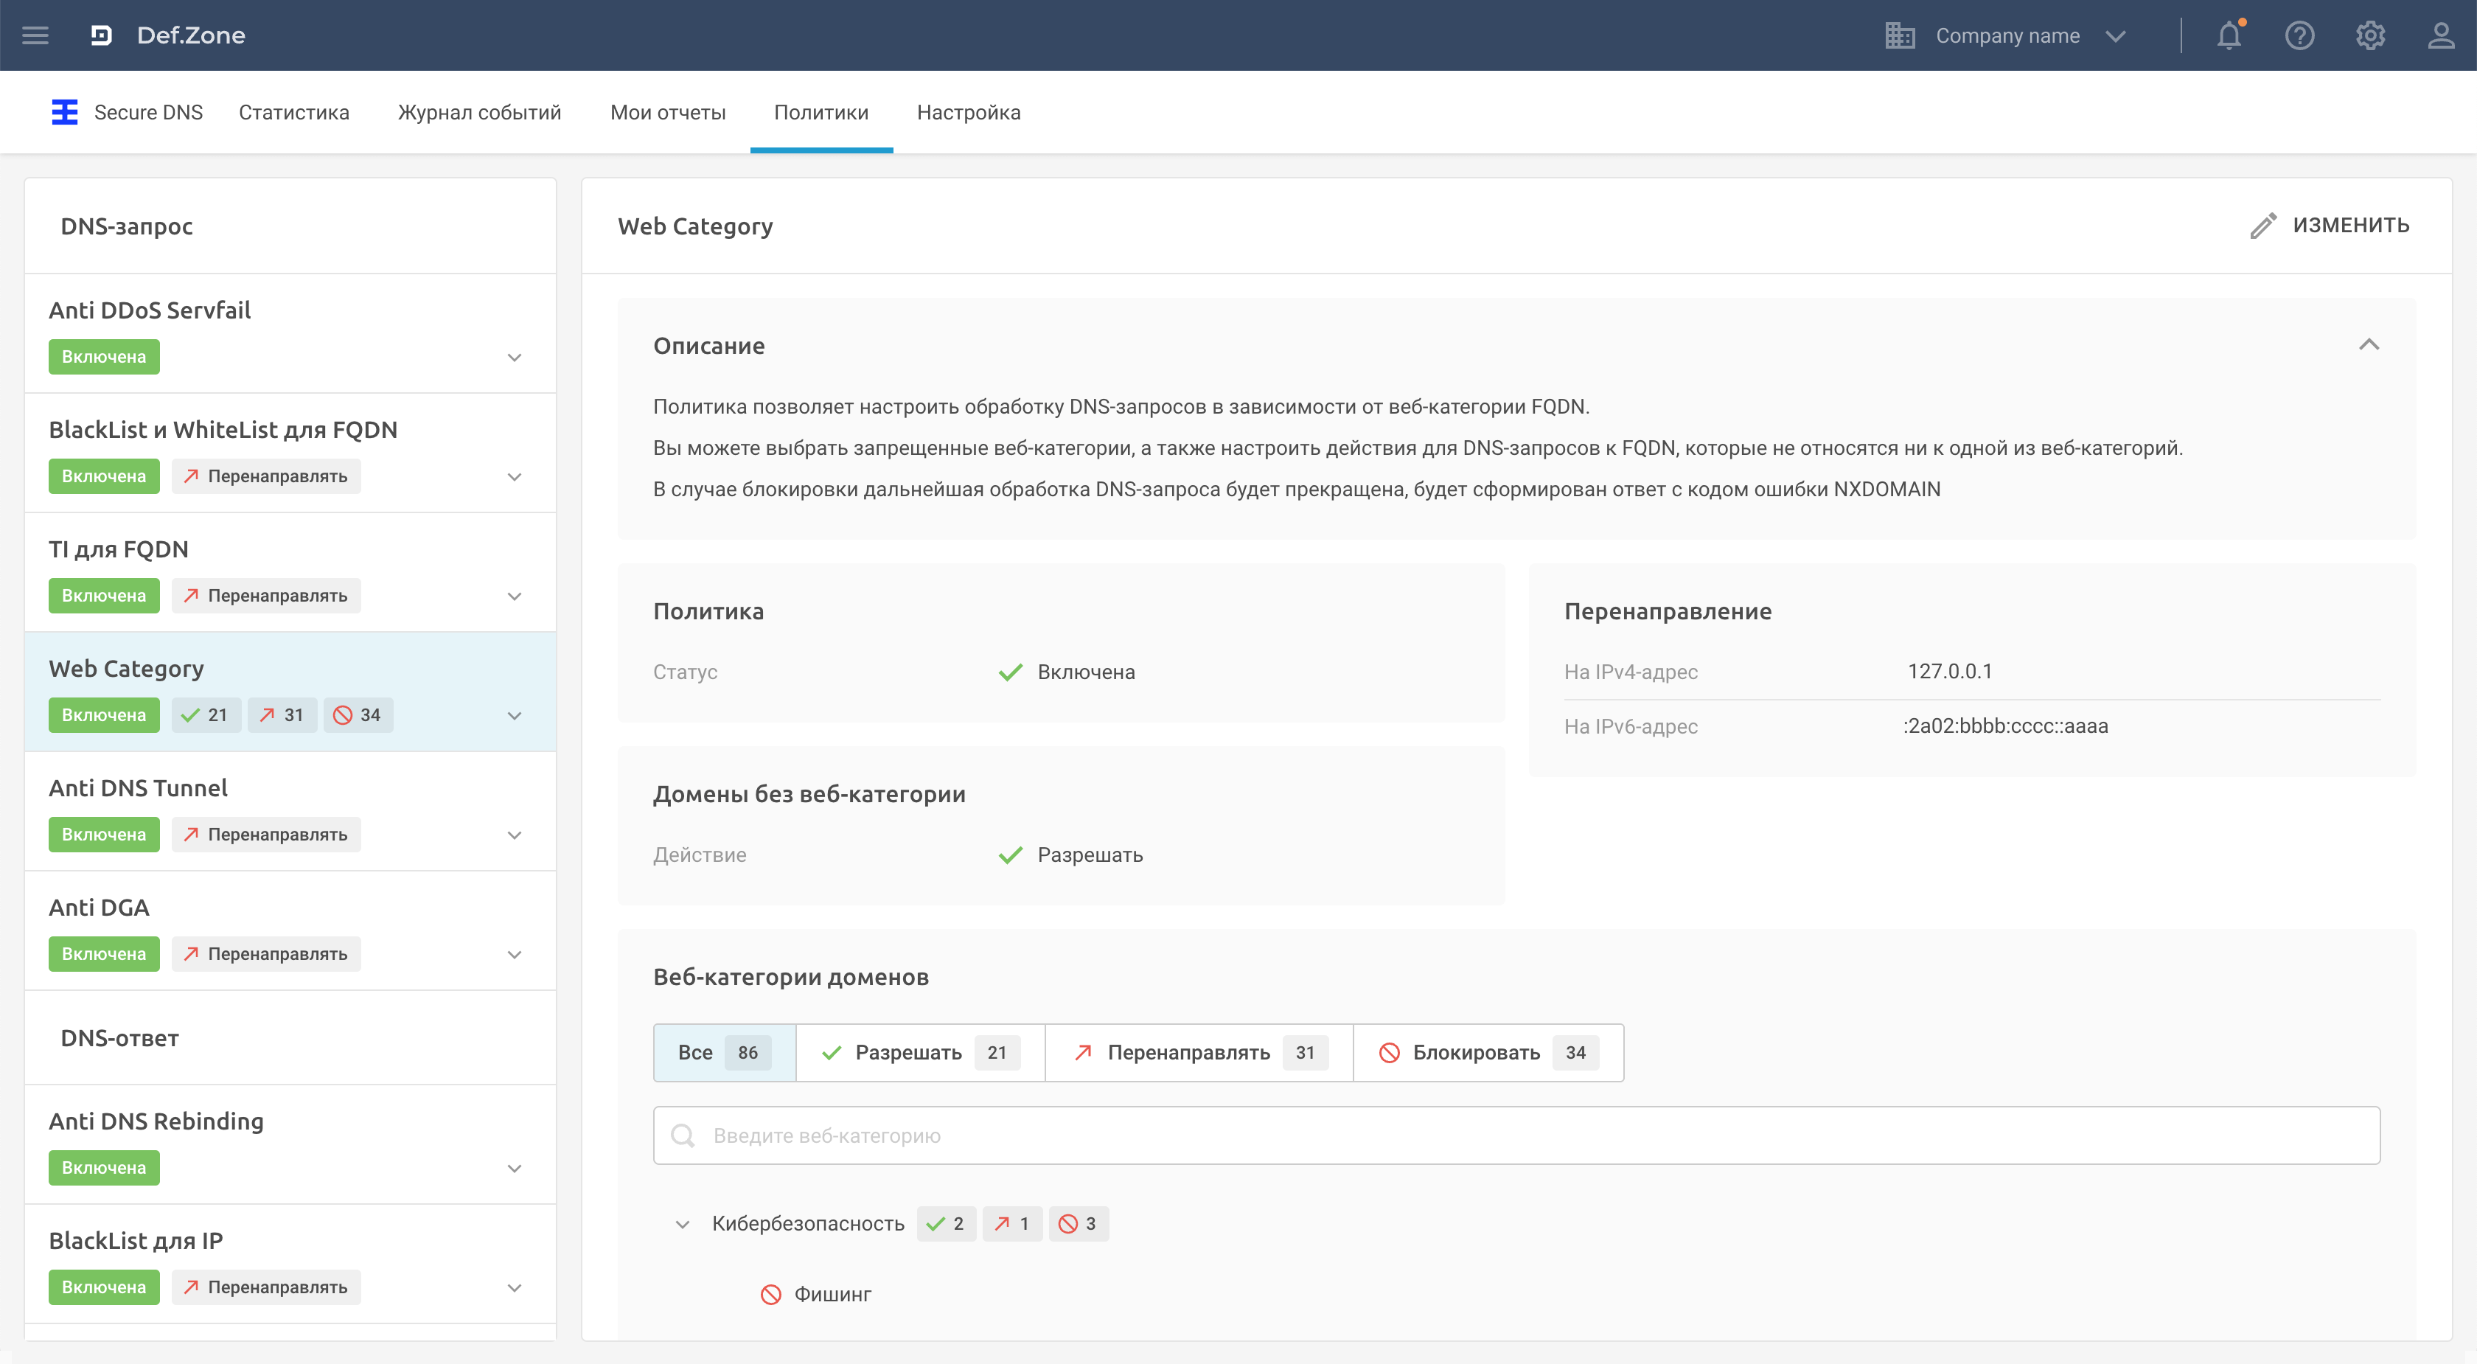2477x1364 pixels.
Task: Open the hamburger navigation menu
Action: coord(35,35)
